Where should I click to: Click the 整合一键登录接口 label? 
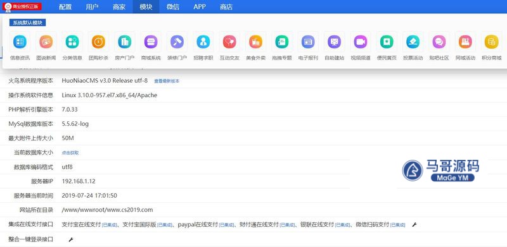coord(30,239)
